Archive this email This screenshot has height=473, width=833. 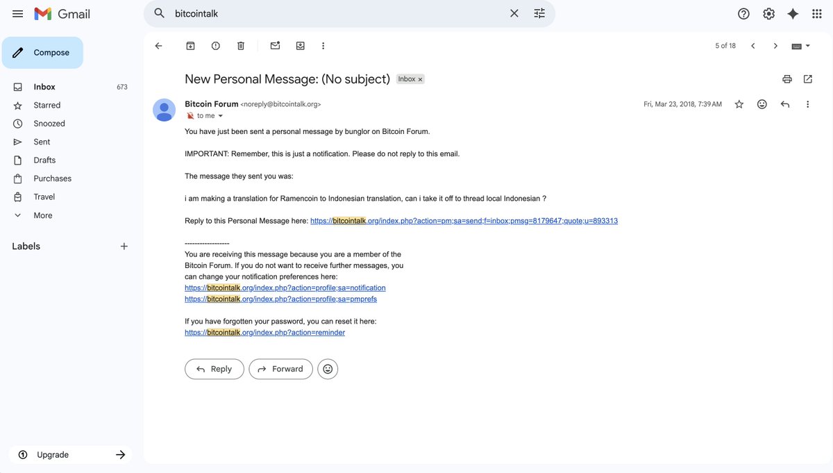(x=190, y=46)
